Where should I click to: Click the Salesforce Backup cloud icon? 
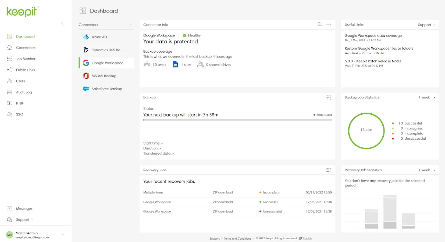(x=86, y=89)
